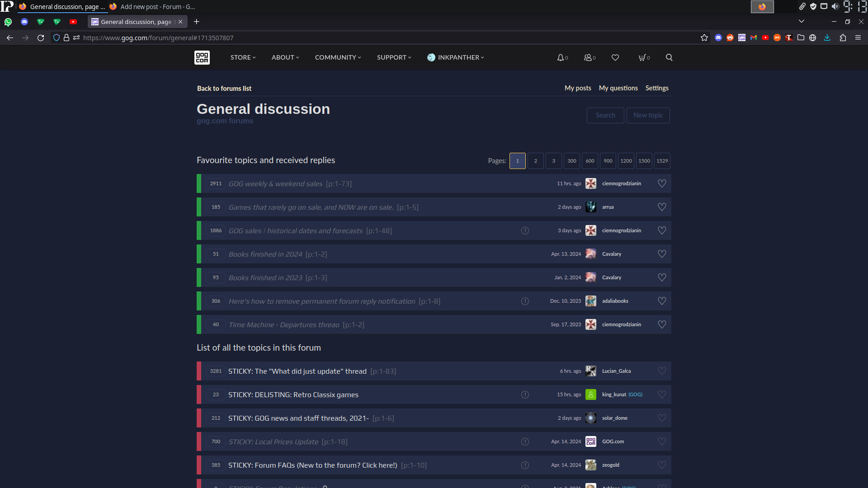Toggle favourite heart for GOG weekly & weekend sales
This screenshot has width=868, height=488.
tap(662, 183)
